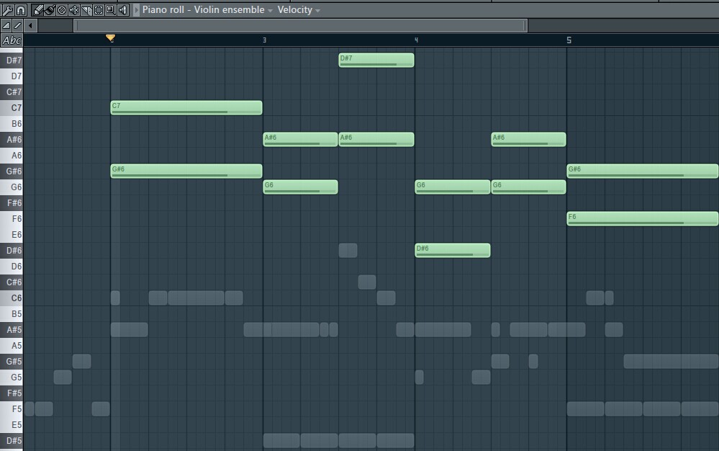Click the C#7 piano key
The image size is (719, 451).
point(12,91)
